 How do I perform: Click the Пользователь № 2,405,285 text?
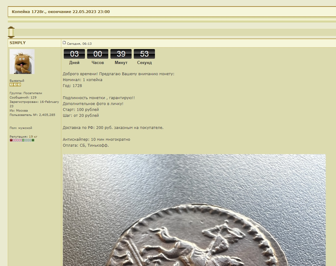(x=32, y=115)
